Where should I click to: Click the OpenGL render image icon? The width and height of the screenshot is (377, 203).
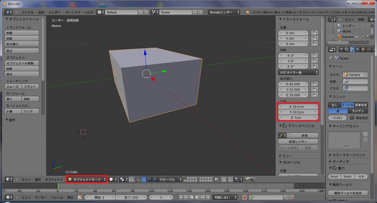coord(247,179)
